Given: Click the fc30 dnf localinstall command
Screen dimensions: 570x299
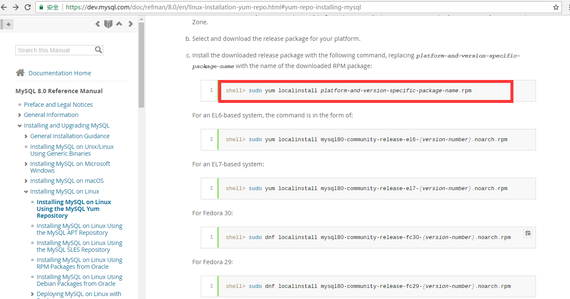Looking at the screenshot, I should pos(368,237).
